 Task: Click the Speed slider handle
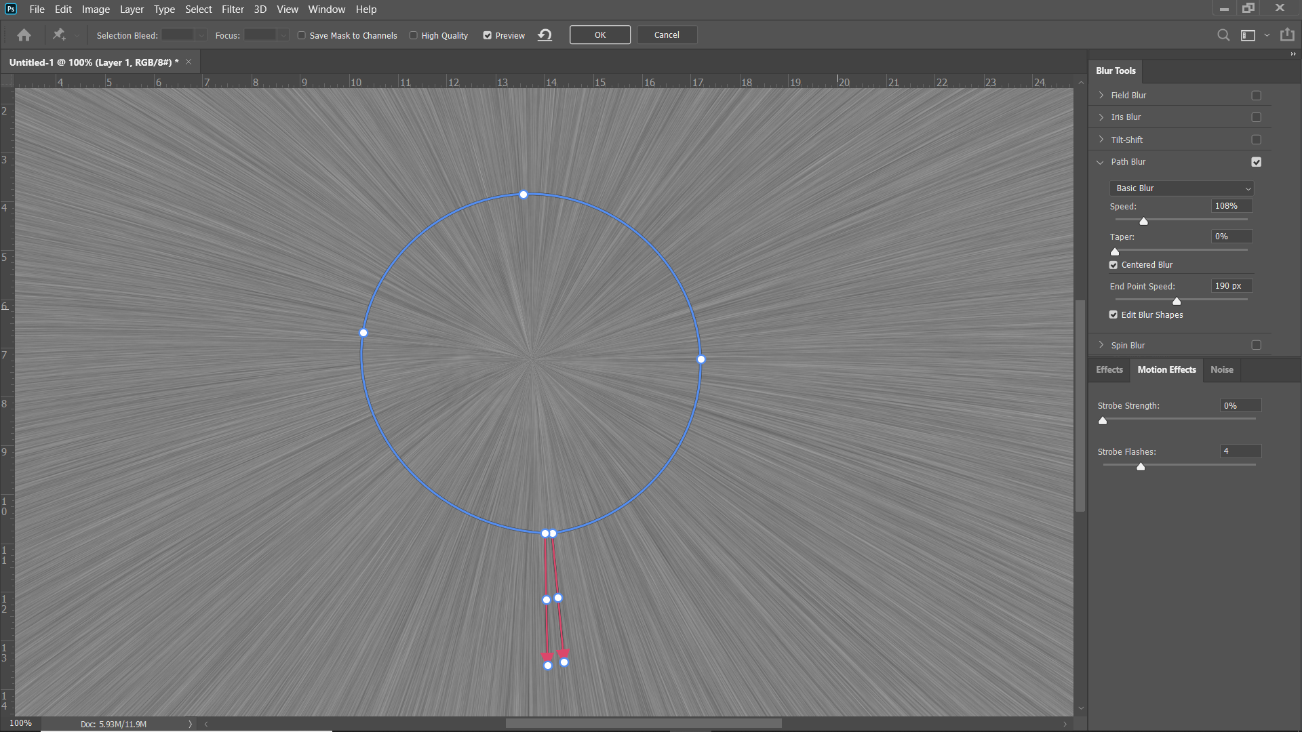[x=1143, y=222]
